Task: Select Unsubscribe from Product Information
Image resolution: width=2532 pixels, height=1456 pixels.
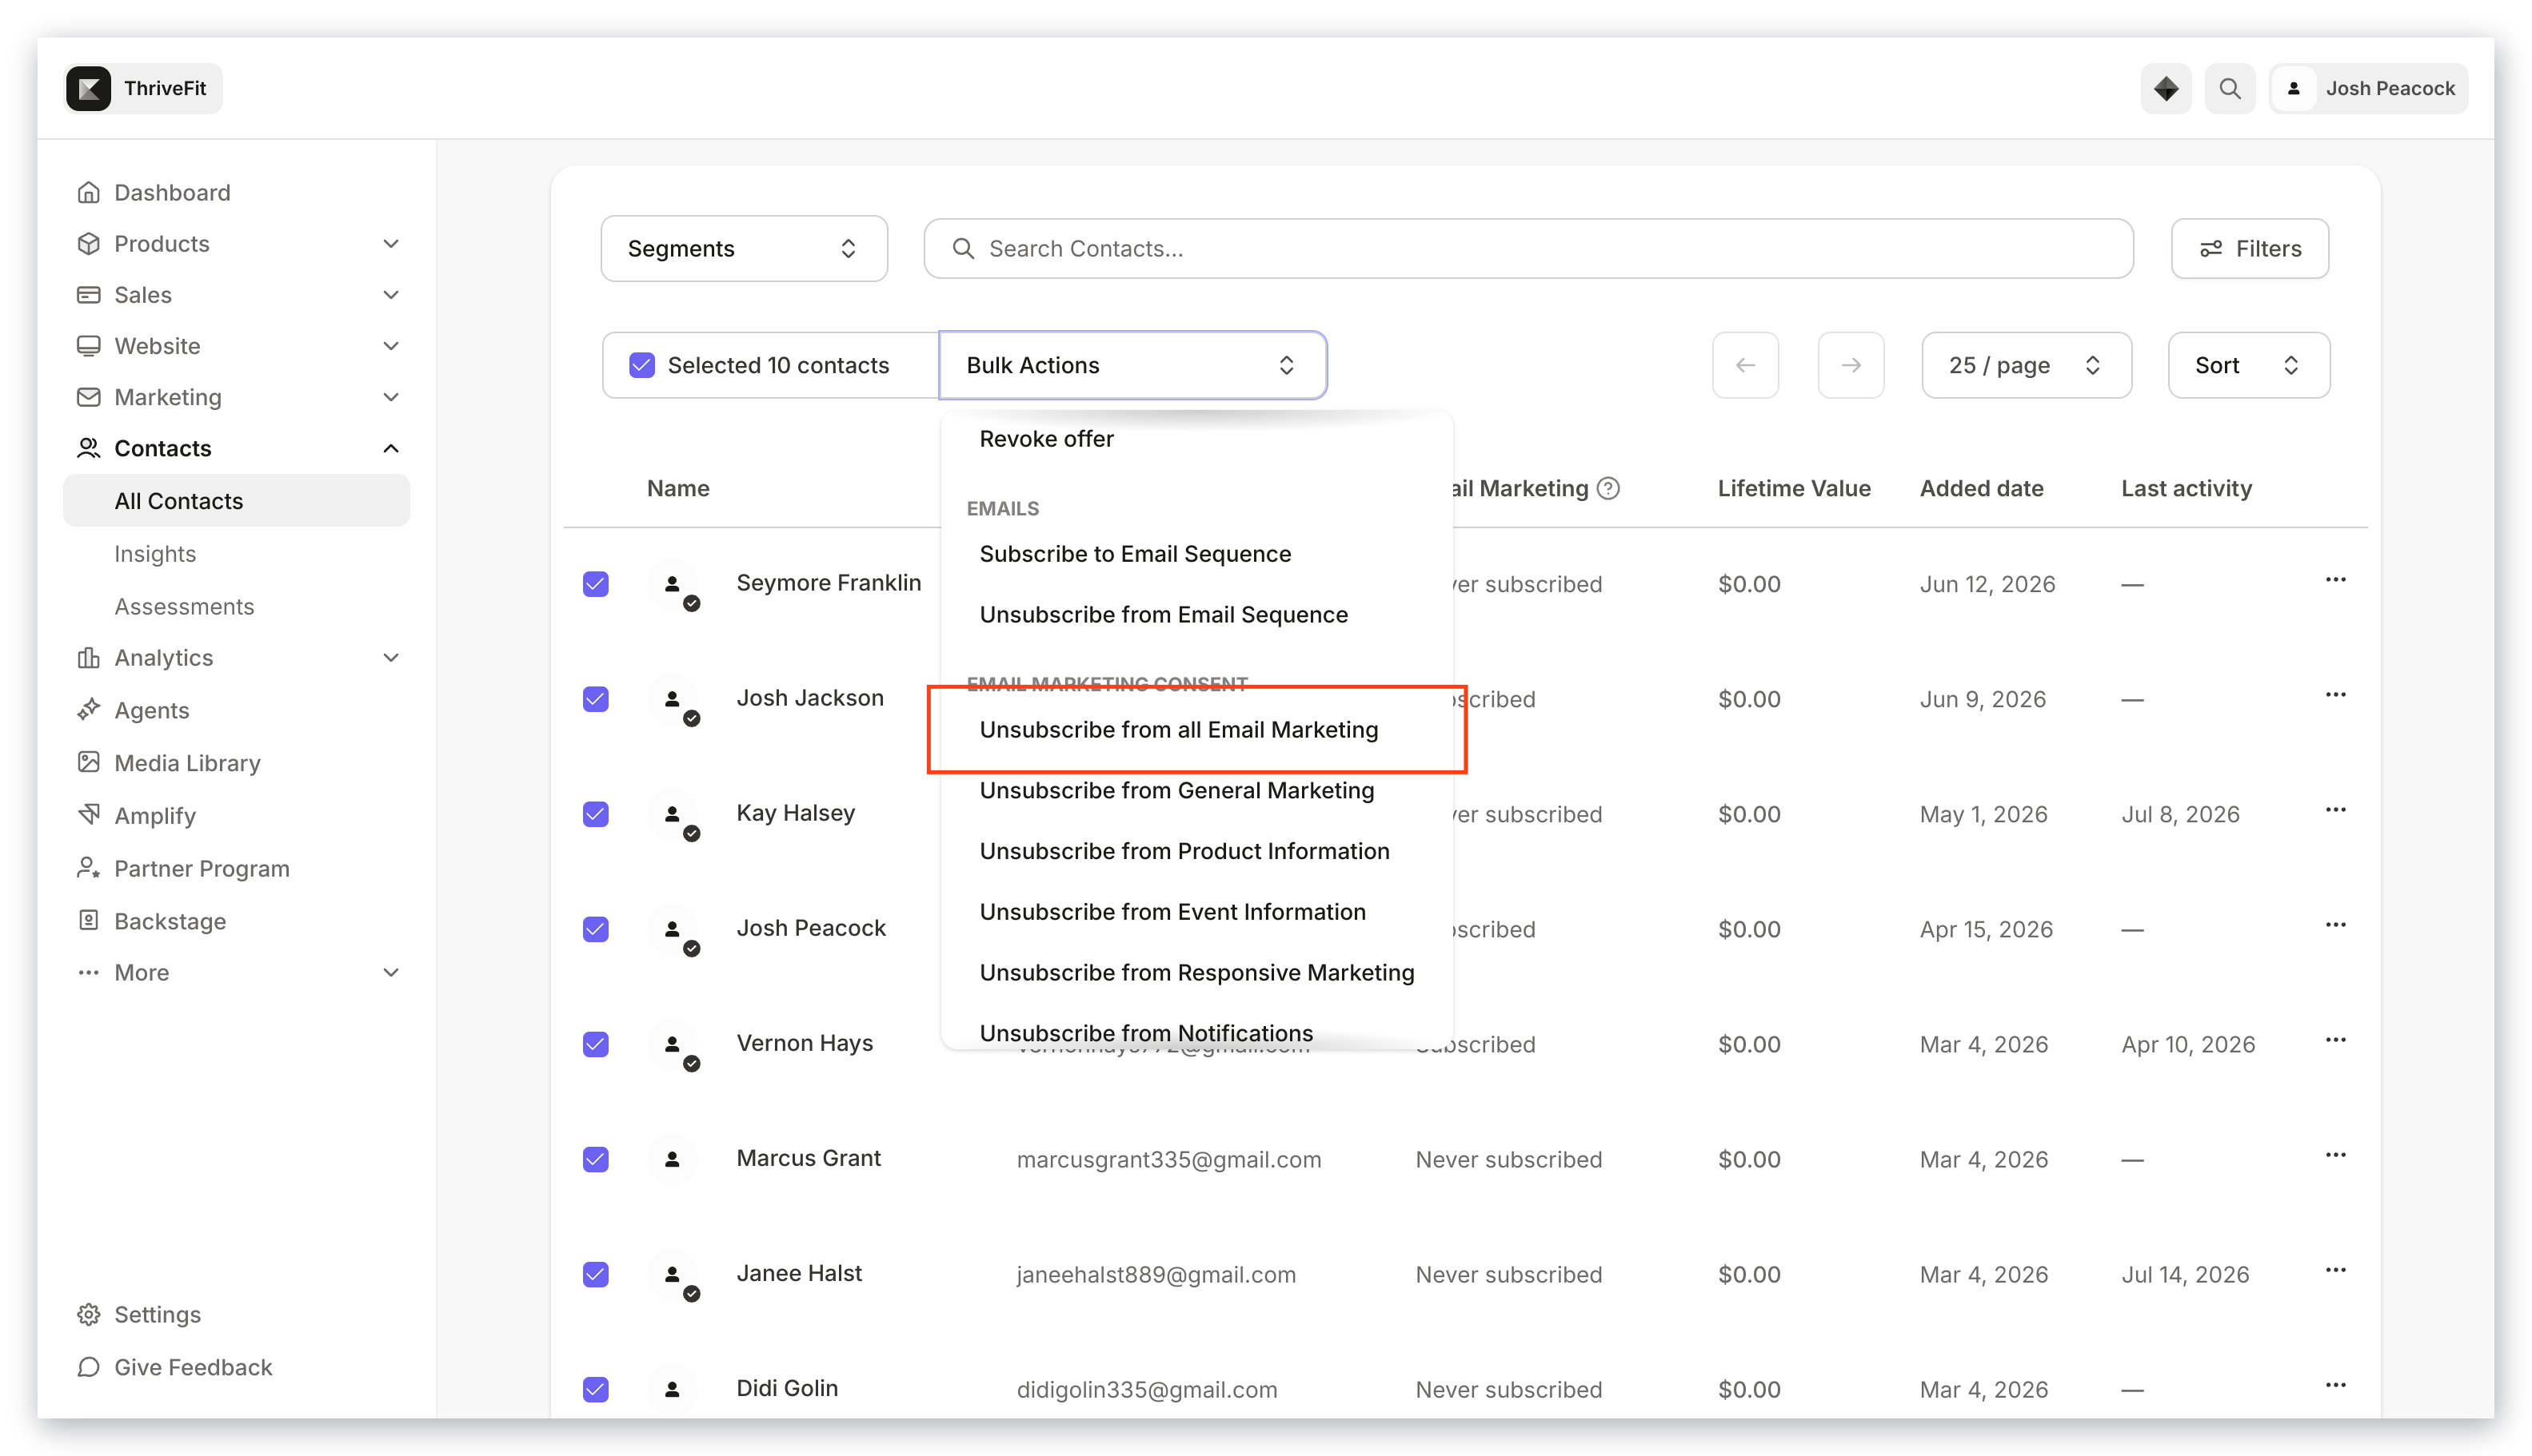Action: point(1184,851)
